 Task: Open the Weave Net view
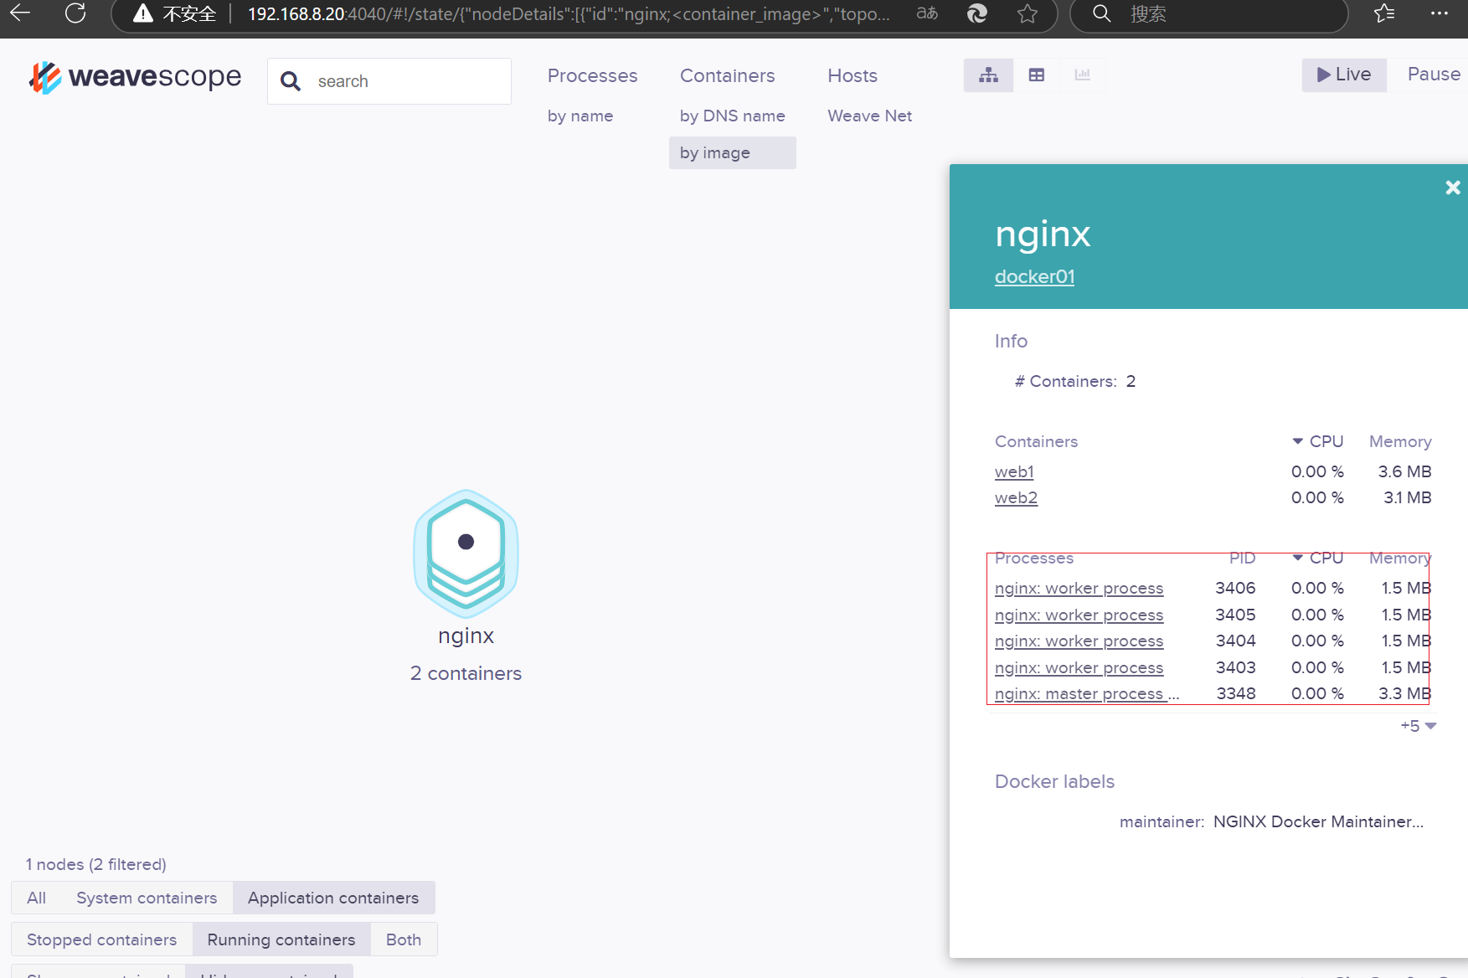(869, 116)
